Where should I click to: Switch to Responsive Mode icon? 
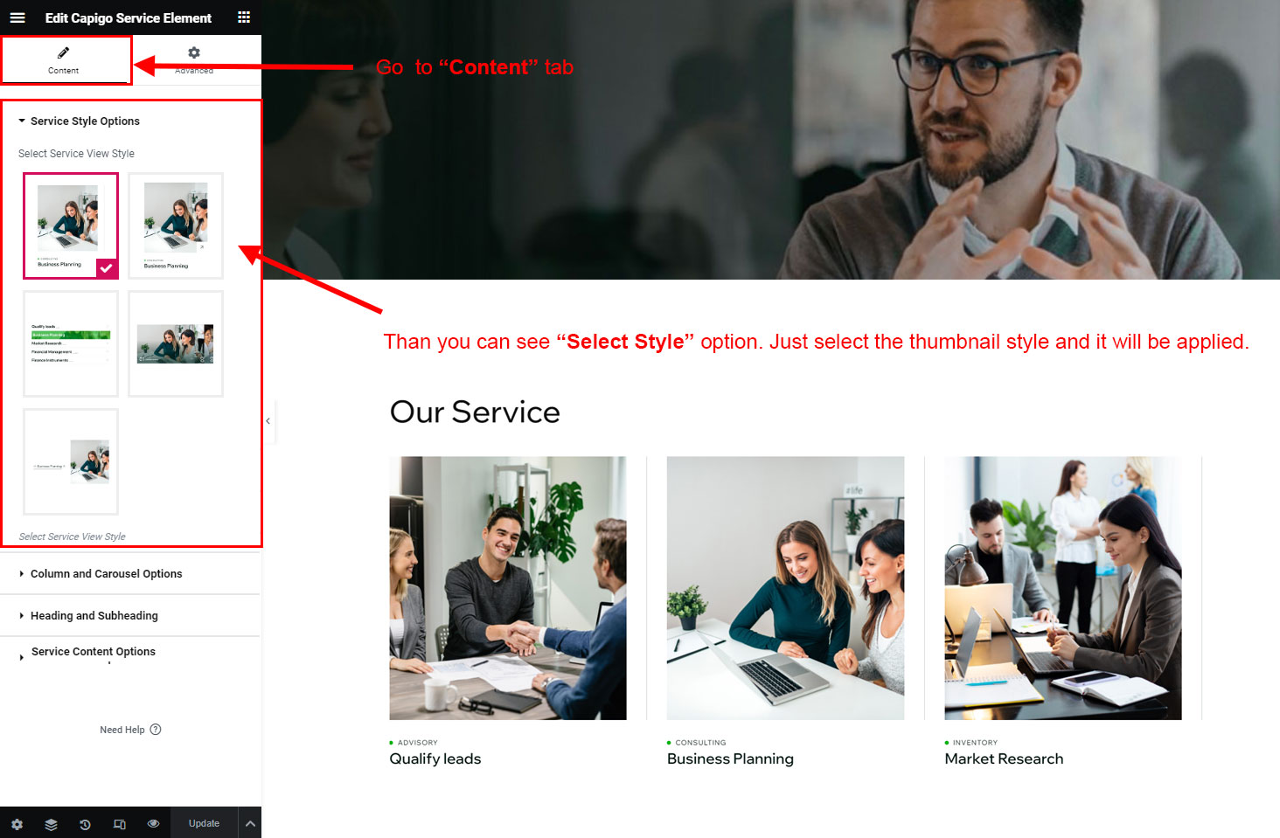[x=120, y=824]
